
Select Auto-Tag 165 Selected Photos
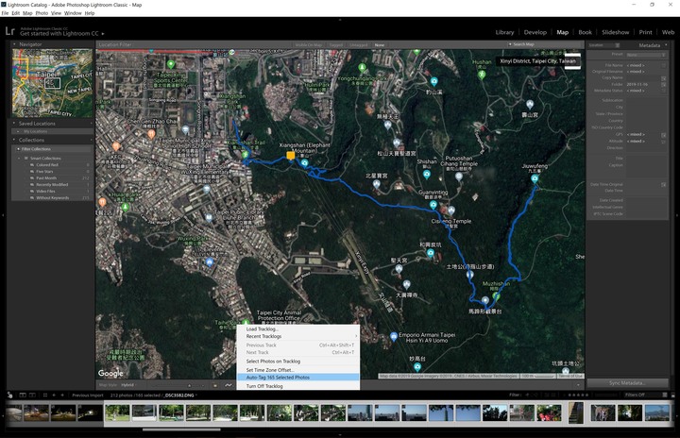(x=297, y=378)
